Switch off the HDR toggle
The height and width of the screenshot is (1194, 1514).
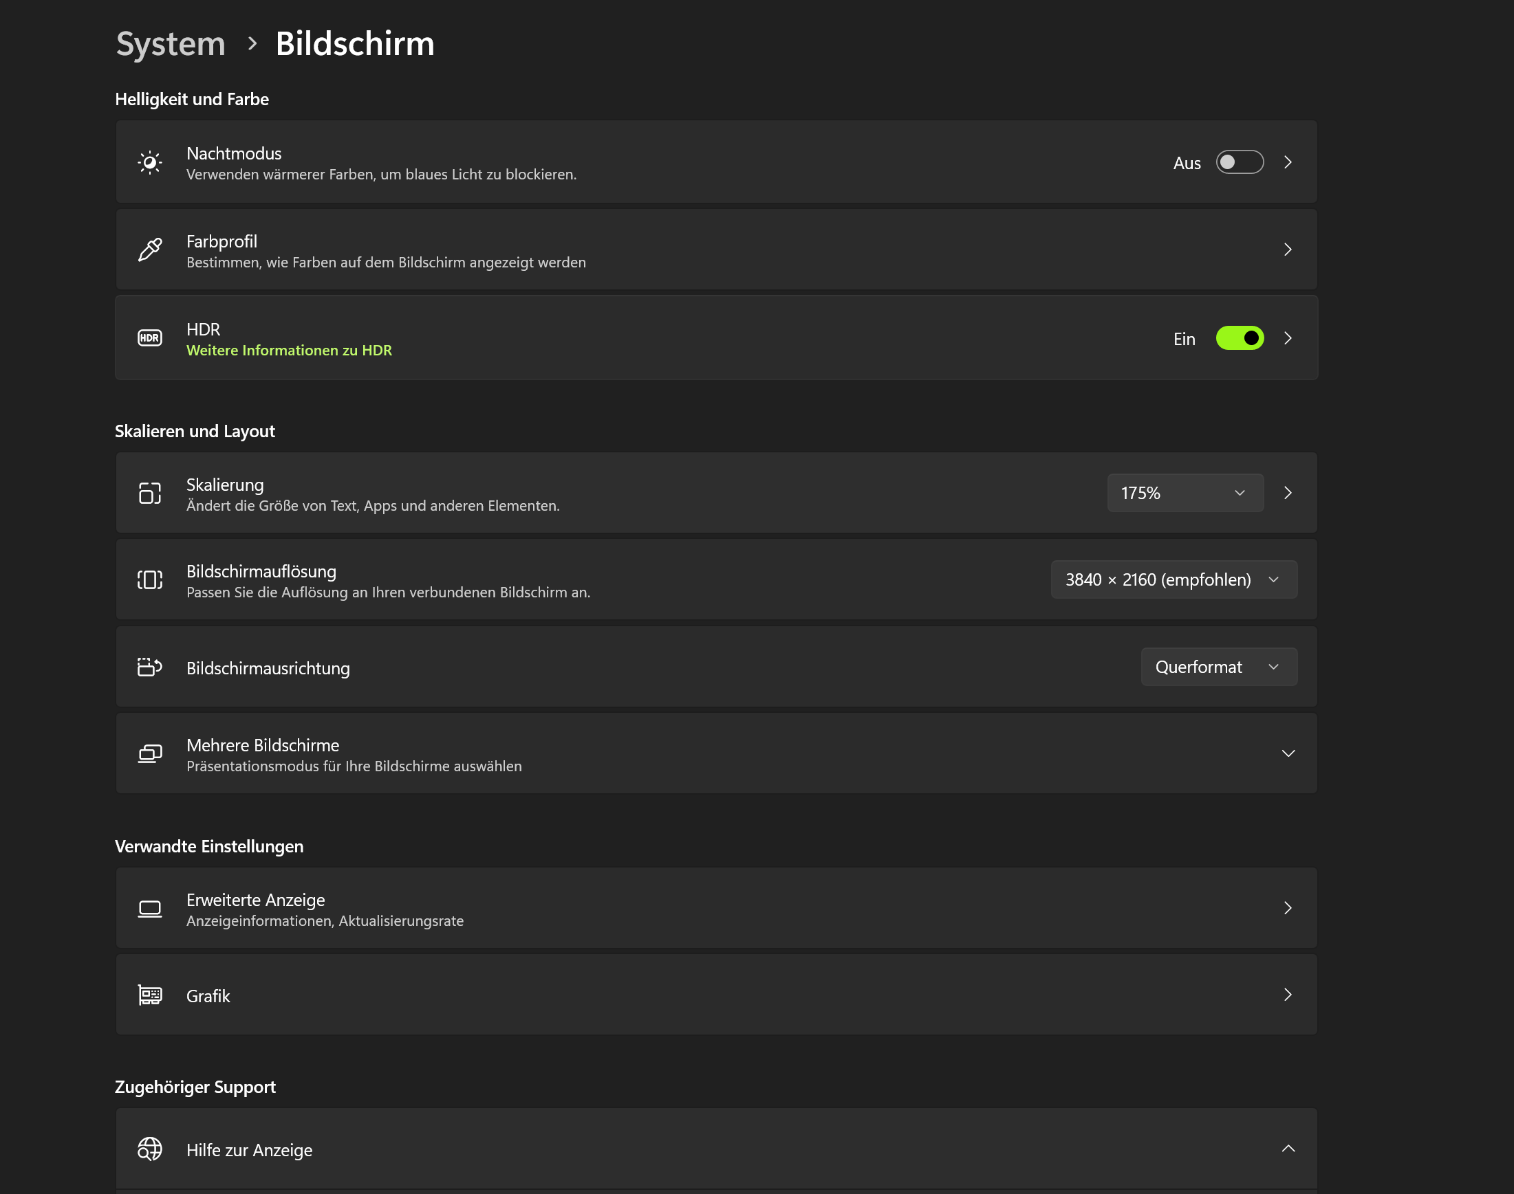(x=1239, y=338)
